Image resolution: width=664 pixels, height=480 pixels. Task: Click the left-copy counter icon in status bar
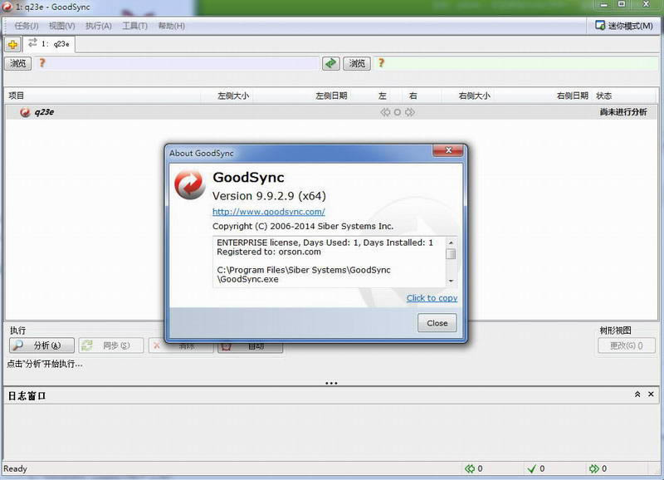point(470,468)
